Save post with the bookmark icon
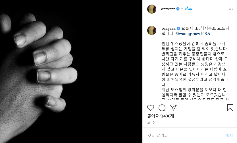Image resolution: width=237 pixels, height=143 pixels. pos(230,108)
